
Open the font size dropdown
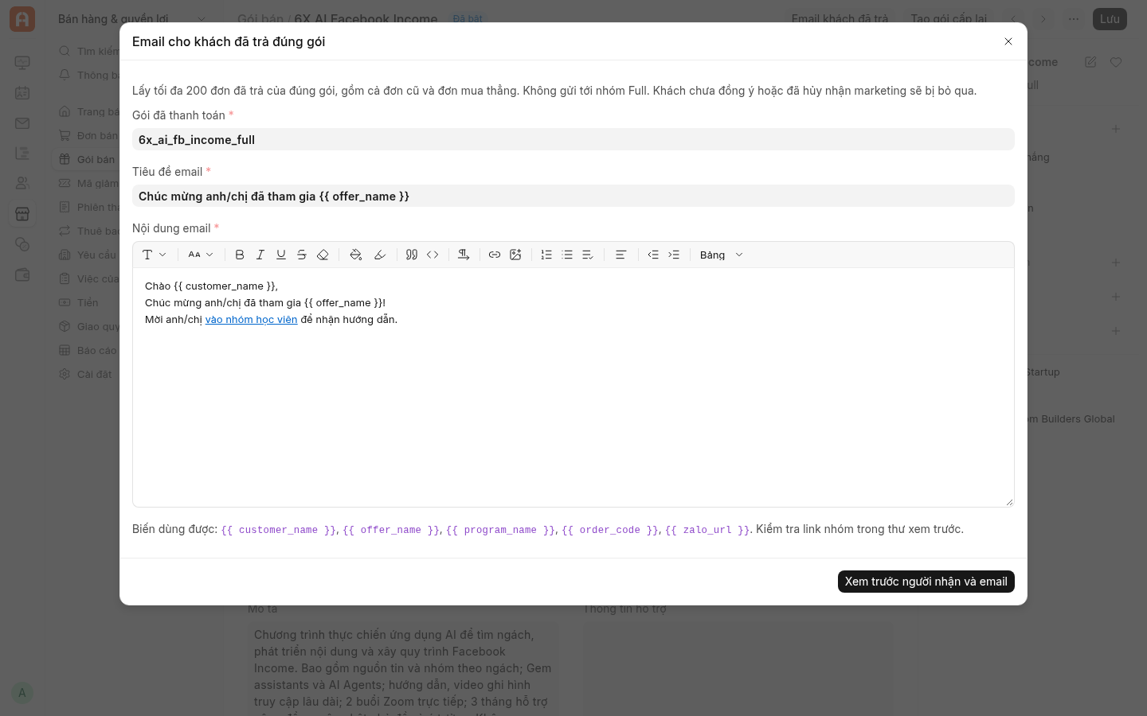click(x=201, y=255)
